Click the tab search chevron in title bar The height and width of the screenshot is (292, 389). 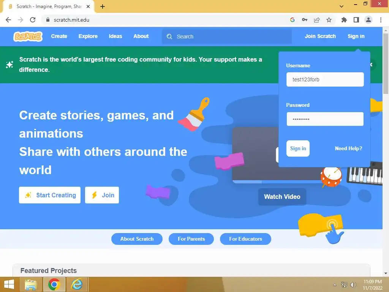click(342, 6)
